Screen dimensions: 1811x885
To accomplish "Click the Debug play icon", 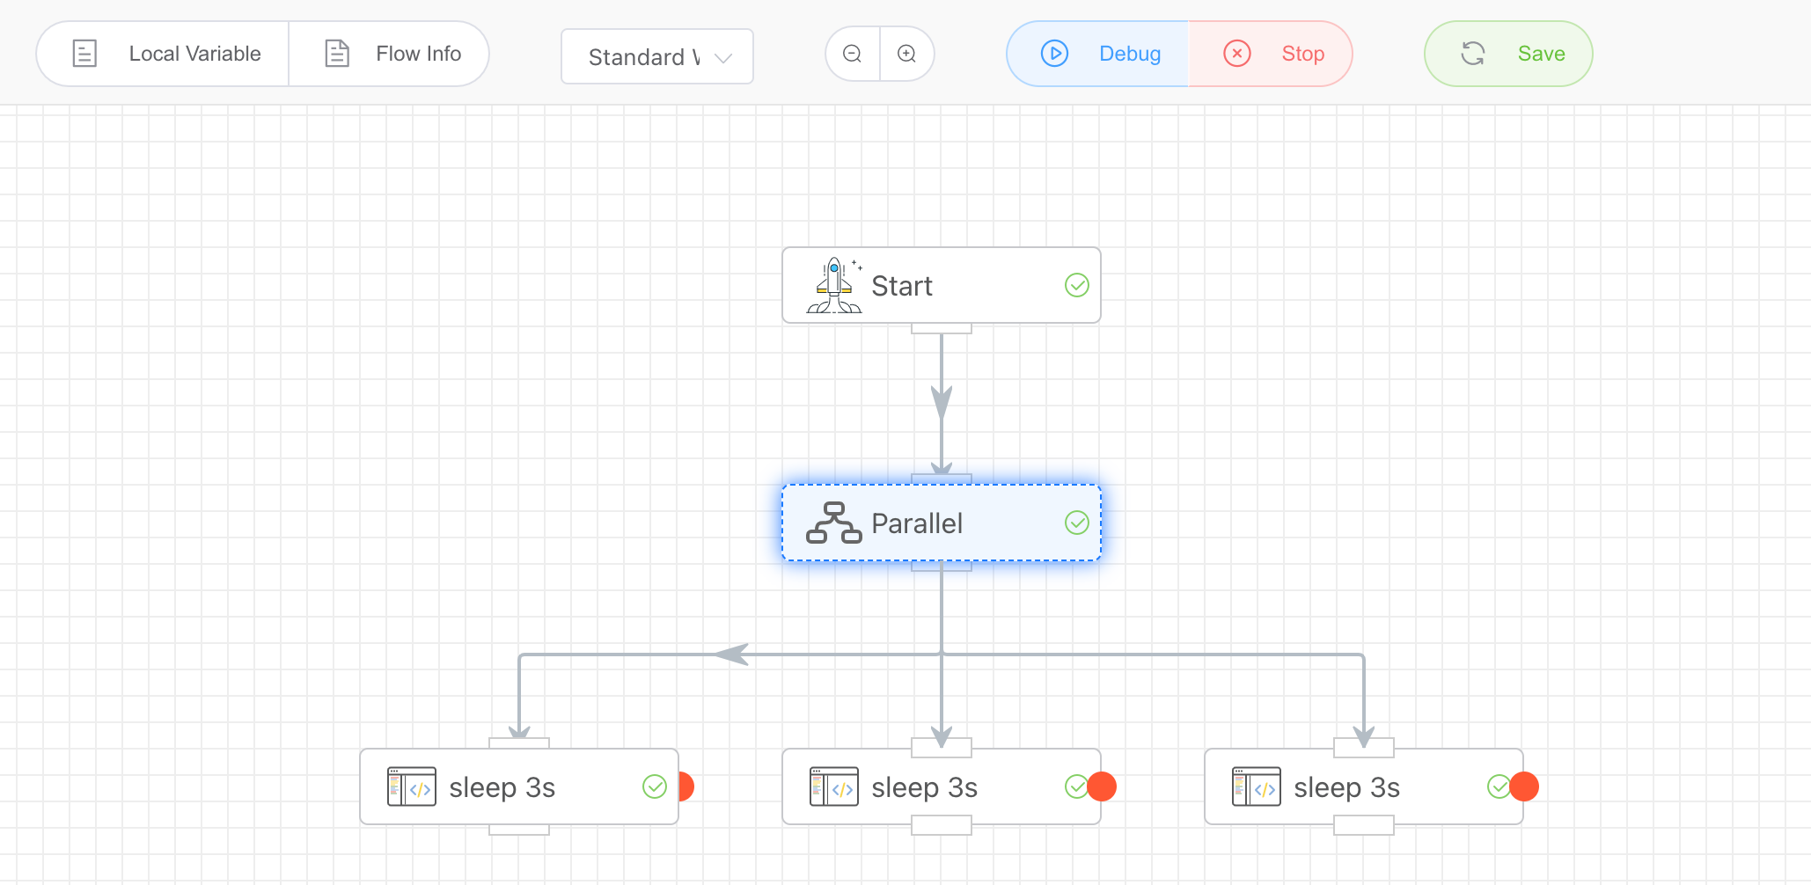I will [x=1054, y=54].
